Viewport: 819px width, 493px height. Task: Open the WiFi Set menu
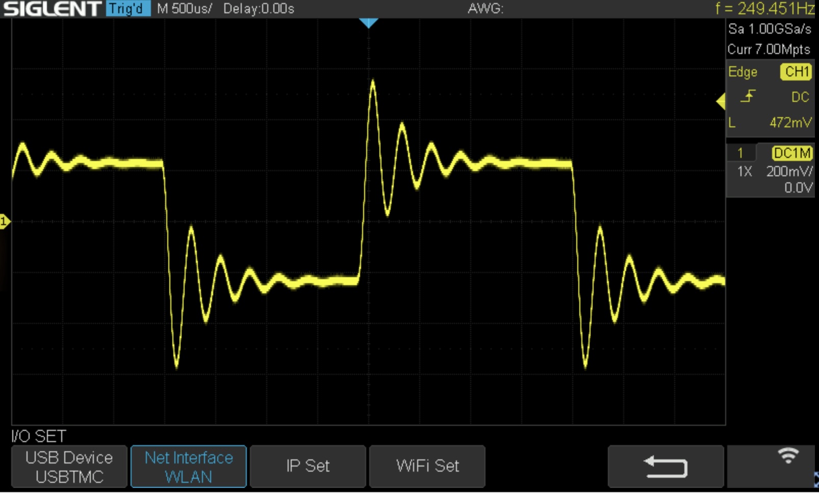tap(427, 467)
